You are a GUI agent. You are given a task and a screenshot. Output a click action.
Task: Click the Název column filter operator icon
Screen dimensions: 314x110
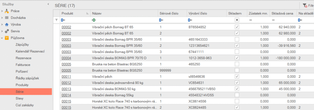[94, 20]
